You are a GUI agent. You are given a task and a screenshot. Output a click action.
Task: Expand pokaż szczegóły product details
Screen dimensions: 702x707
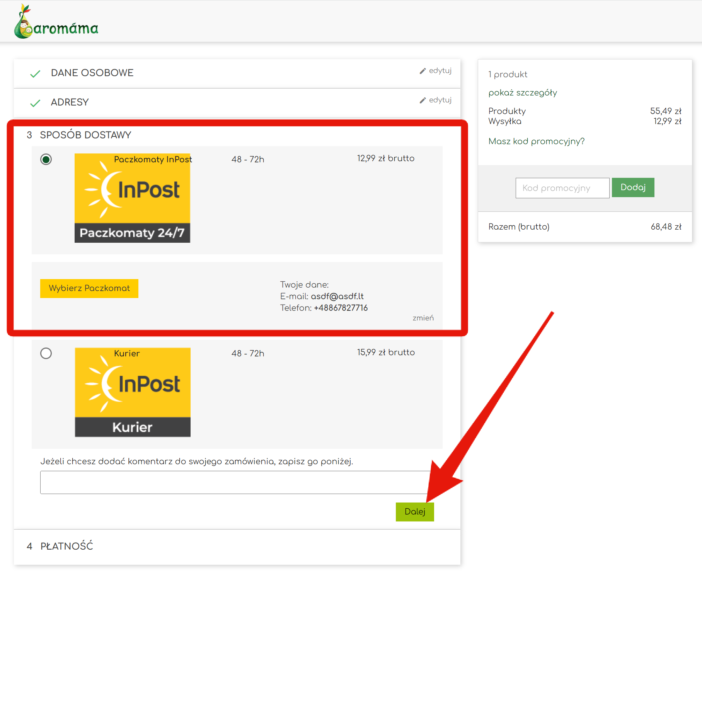click(x=523, y=93)
